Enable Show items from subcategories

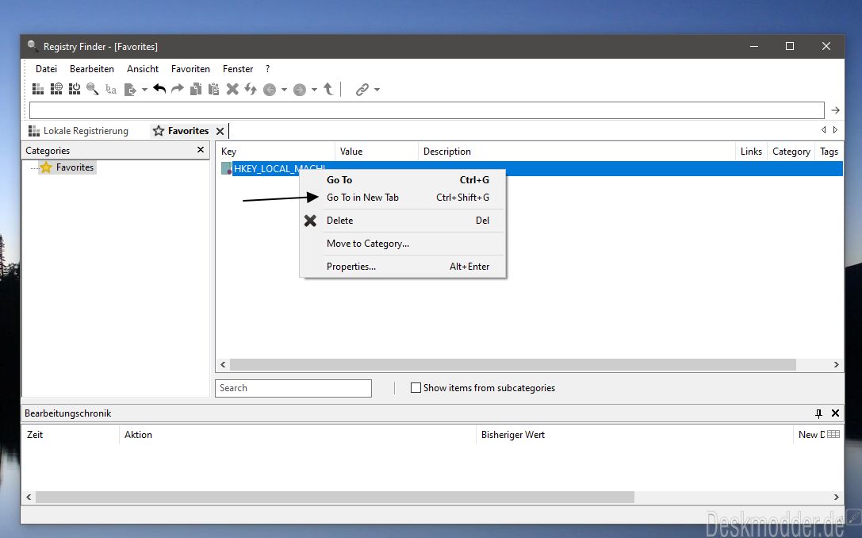416,388
